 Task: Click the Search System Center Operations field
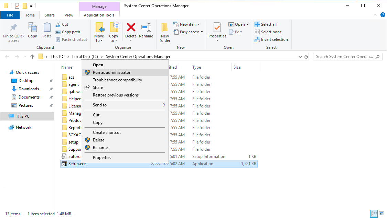click(x=344, y=57)
